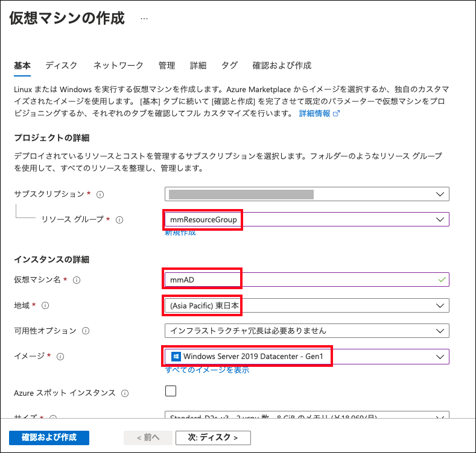The width and height of the screenshot is (476, 453).
Task: Click the サブスクリプション field label
Action: 49,194
